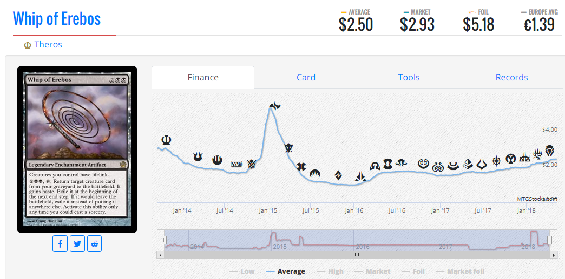Click the left range handle of chart navigator
Image resolution: width=565 pixels, height=279 pixels.
click(164, 240)
